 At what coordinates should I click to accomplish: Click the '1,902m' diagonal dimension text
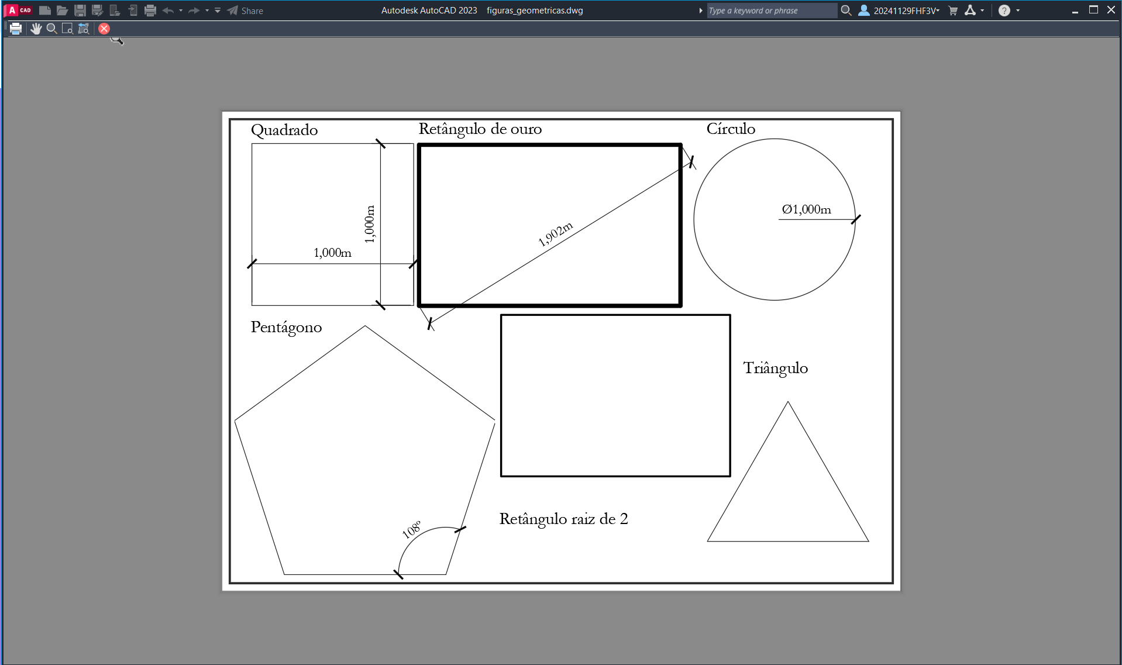555,234
